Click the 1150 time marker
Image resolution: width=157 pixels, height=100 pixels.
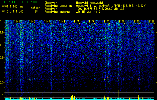152,21
